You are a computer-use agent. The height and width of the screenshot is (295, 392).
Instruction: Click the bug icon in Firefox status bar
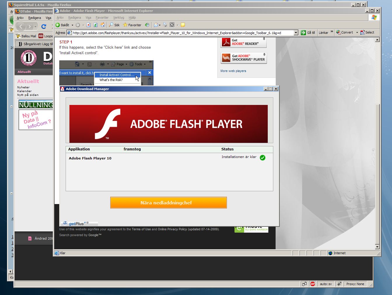[339, 284]
